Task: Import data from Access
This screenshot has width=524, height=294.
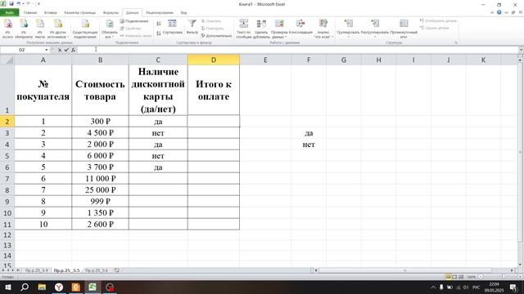Action: pyautogui.click(x=7, y=29)
